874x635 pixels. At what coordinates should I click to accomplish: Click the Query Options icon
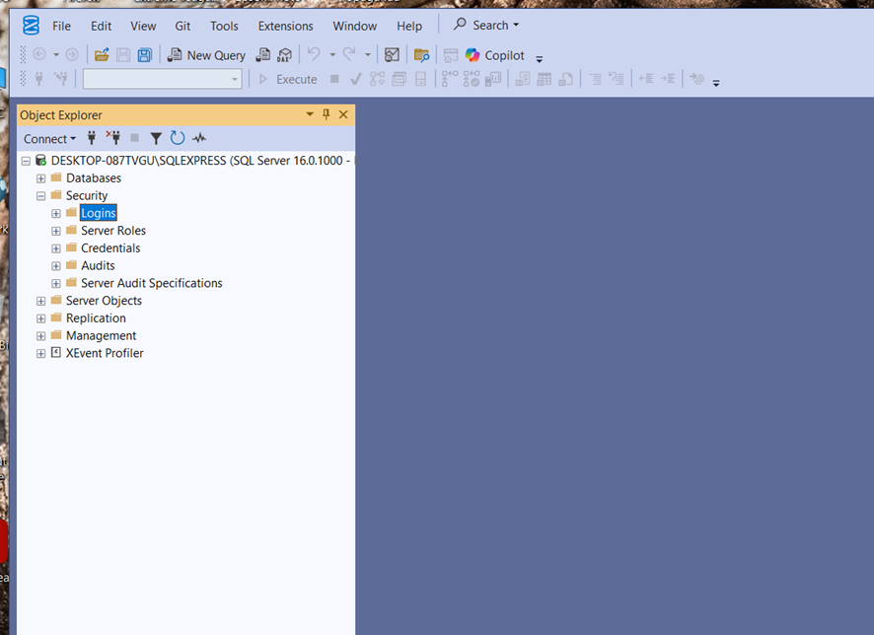point(400,79)
